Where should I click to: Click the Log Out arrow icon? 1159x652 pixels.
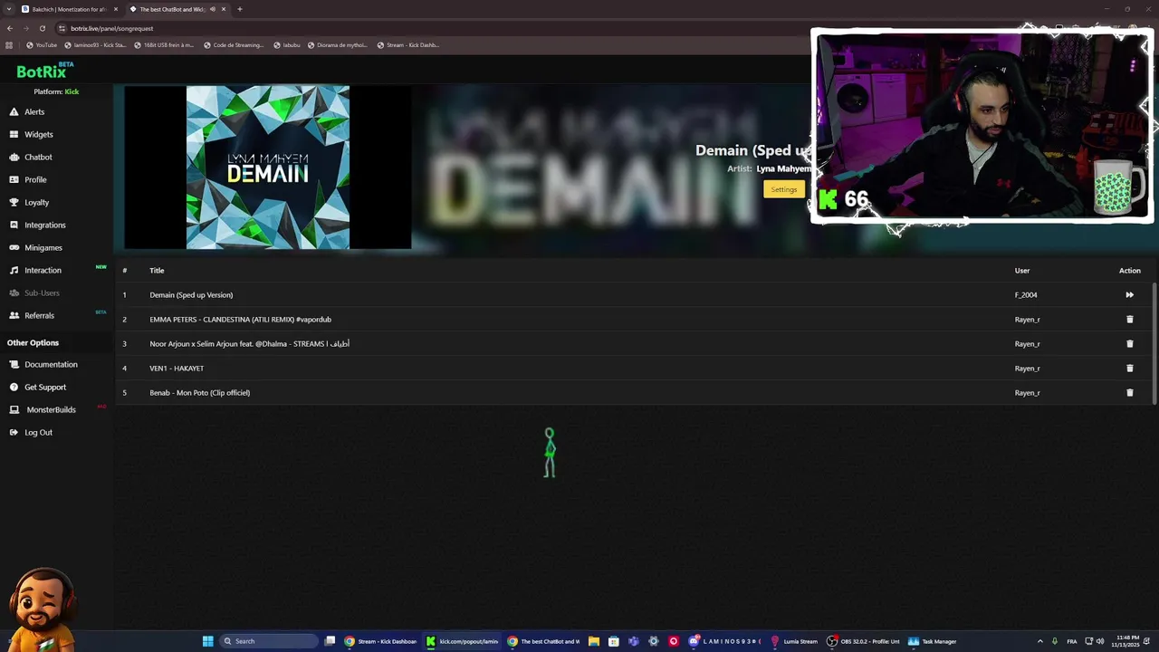click(14, 433)
